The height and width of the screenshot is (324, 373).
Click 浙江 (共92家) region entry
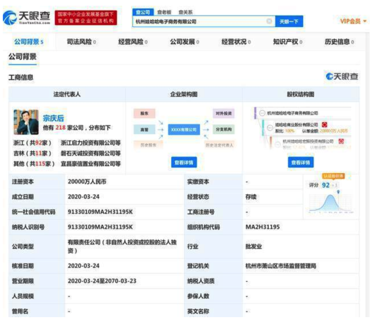(32, 143)
